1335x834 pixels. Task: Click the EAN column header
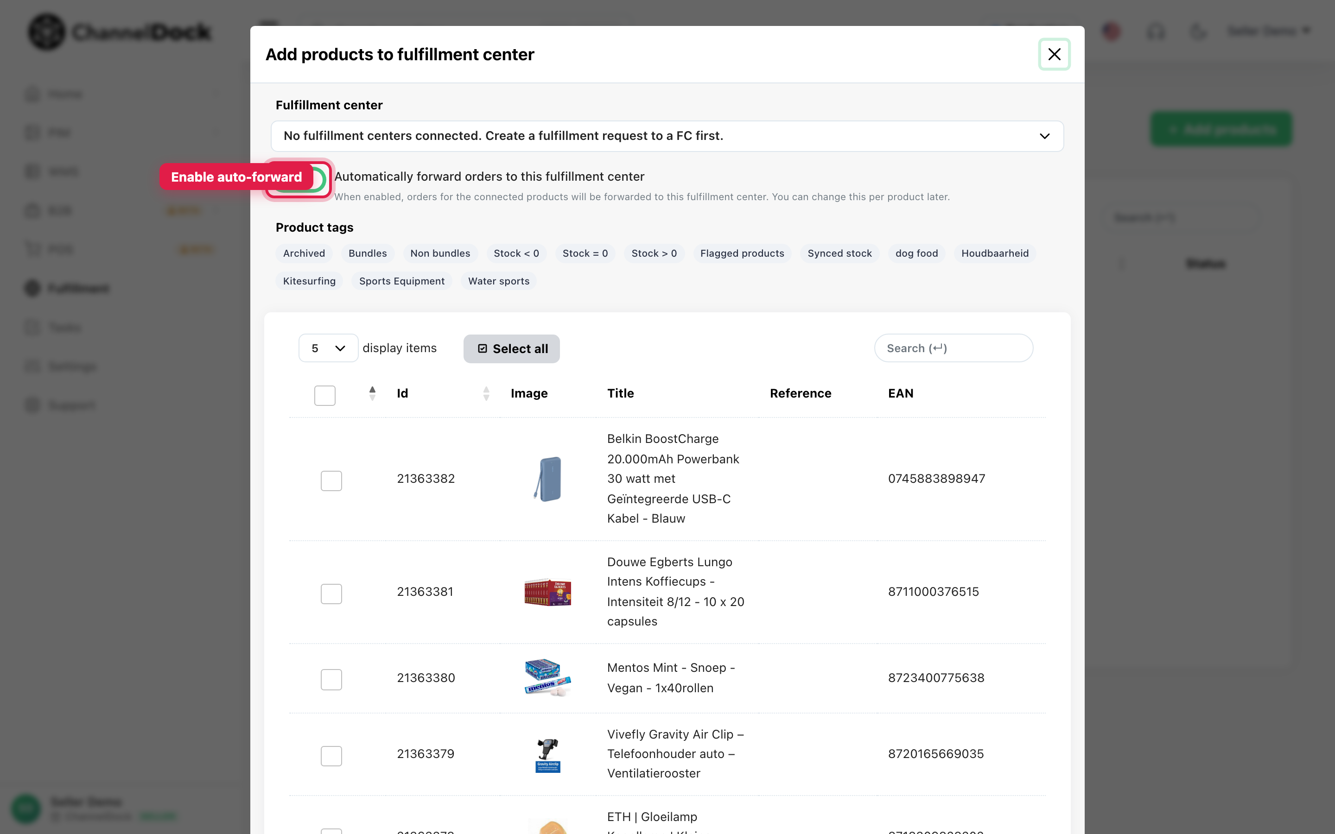(x=900, y=393)
